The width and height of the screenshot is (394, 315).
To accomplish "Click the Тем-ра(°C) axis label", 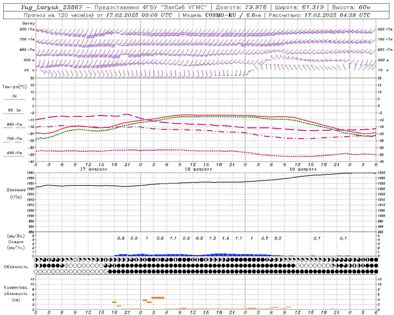I will [14, 87].
